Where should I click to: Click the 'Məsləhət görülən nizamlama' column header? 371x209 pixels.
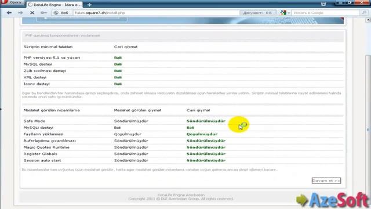pos(52,110)
